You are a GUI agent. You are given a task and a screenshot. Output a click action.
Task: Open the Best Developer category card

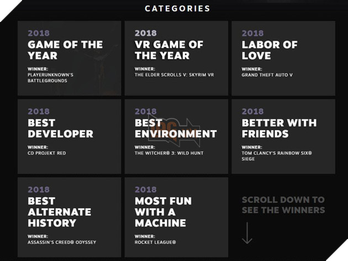(69, 137)
